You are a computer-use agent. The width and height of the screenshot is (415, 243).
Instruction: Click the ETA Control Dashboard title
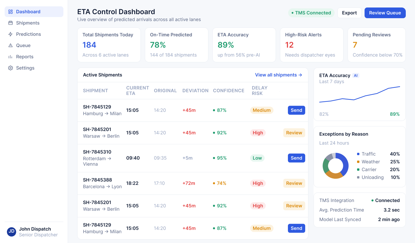click(x=116, y=12)
